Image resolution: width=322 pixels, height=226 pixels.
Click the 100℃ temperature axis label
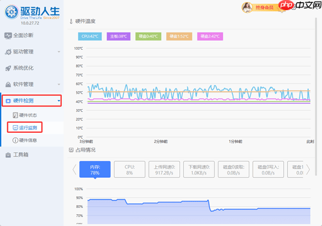point(78,48)
